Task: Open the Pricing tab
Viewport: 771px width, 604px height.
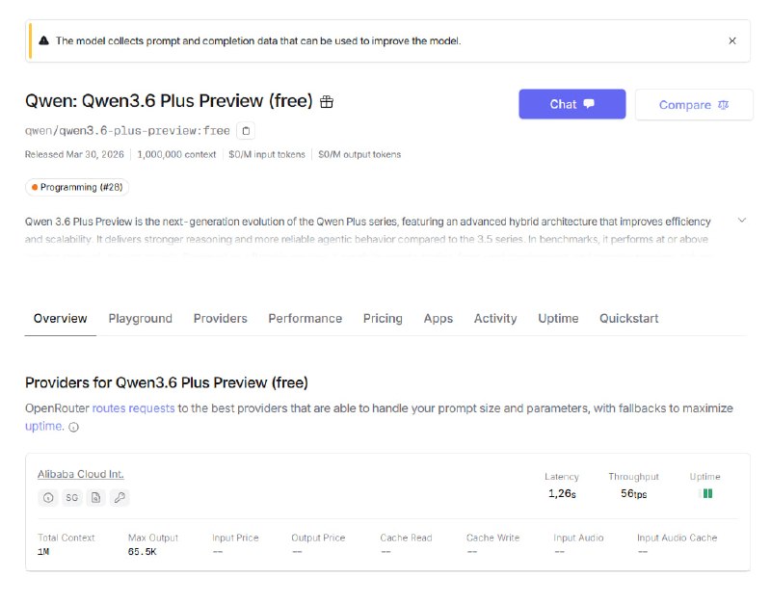Action: 383,318
